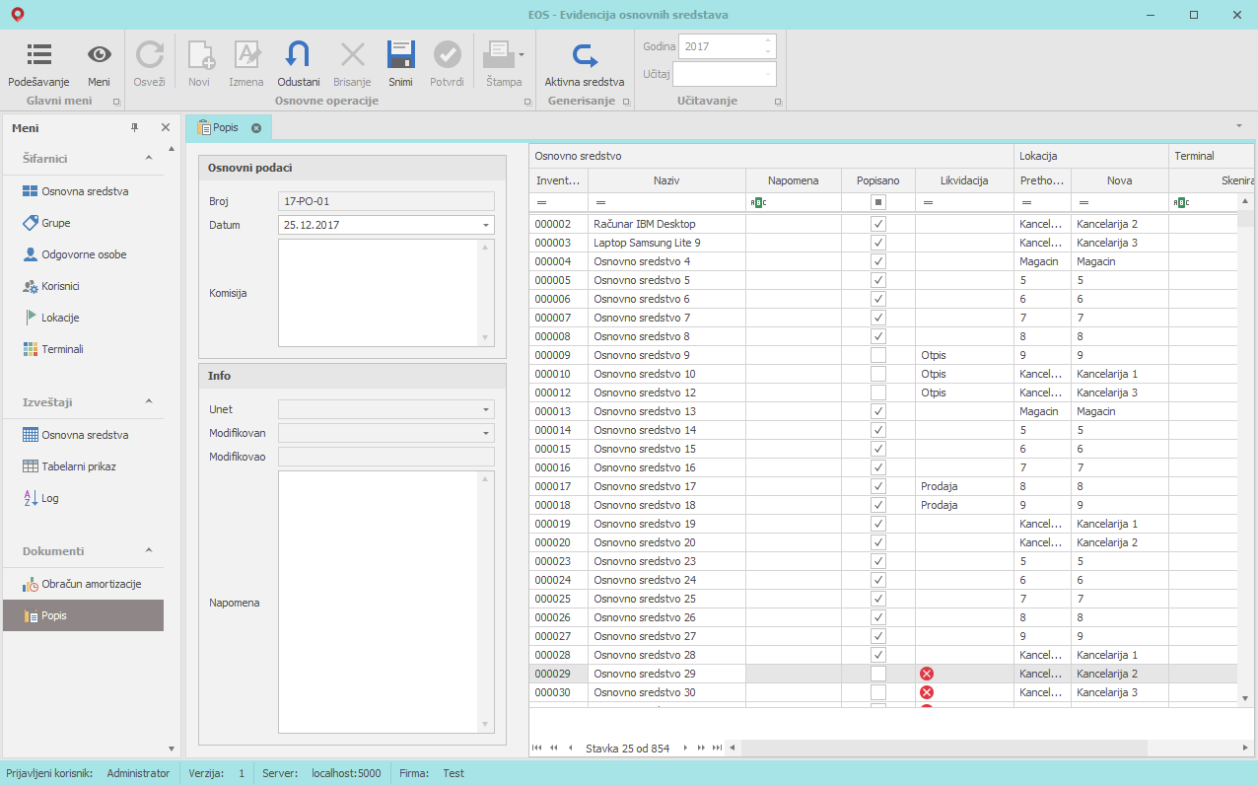Click the Štampa printer icon
Viewport: 1258px width, 786px height.
coord(500,52)
